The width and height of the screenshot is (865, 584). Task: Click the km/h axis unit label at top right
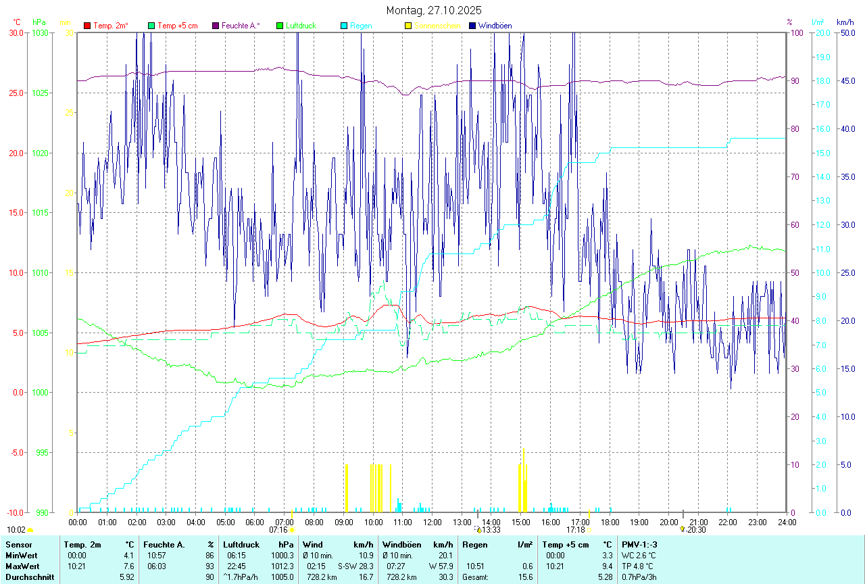845,22
